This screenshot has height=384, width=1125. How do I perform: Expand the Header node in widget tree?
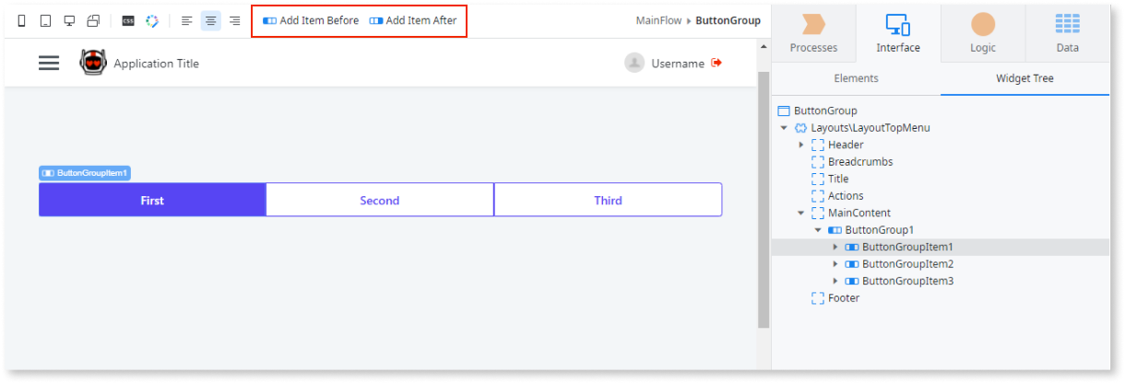(x=800, y=145)
